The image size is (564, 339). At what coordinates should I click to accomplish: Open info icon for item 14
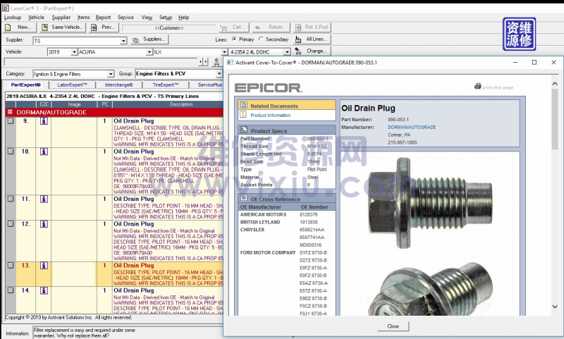tap(44, 290)
